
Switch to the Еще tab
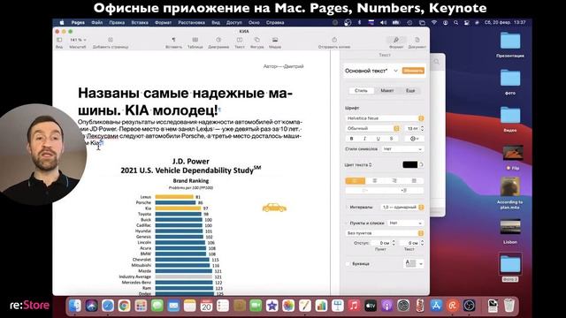click(x=410, y=90)
